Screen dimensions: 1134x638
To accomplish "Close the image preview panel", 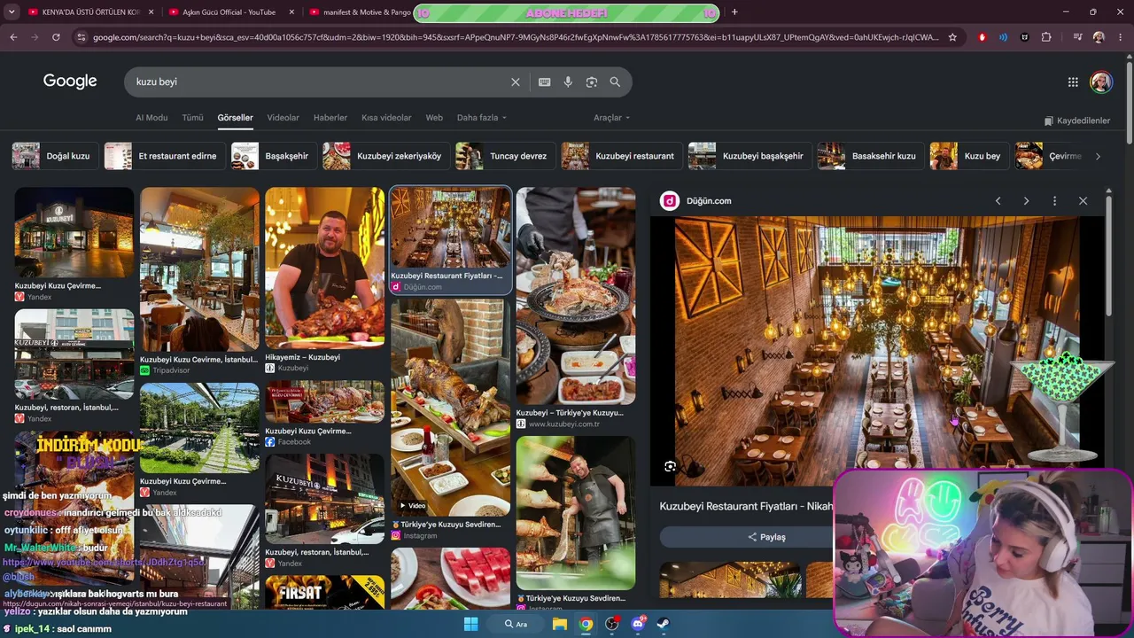I will coord(1083,201).
